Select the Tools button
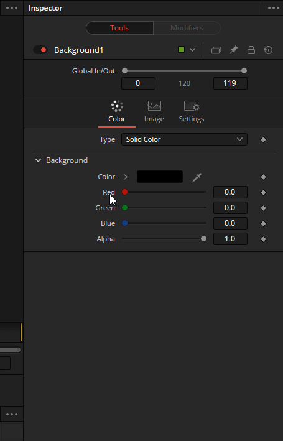The image size is (283, 441). coord(119,28)
